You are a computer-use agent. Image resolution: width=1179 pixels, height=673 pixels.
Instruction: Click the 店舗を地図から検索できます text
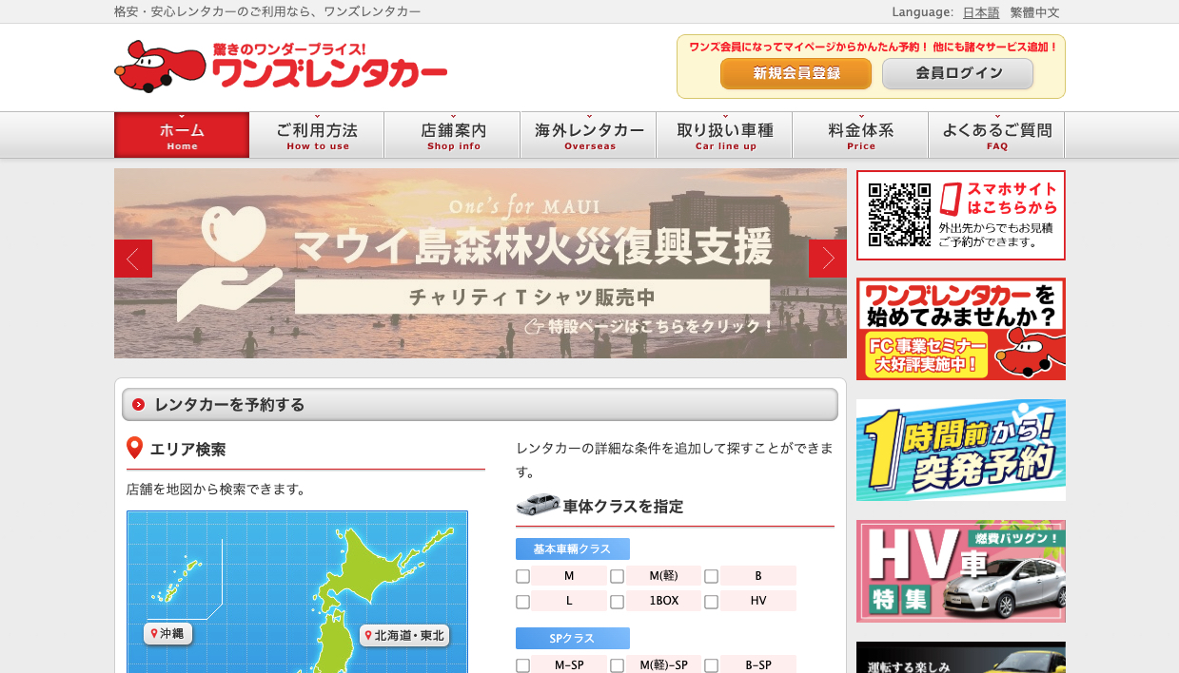coord(216,490)
